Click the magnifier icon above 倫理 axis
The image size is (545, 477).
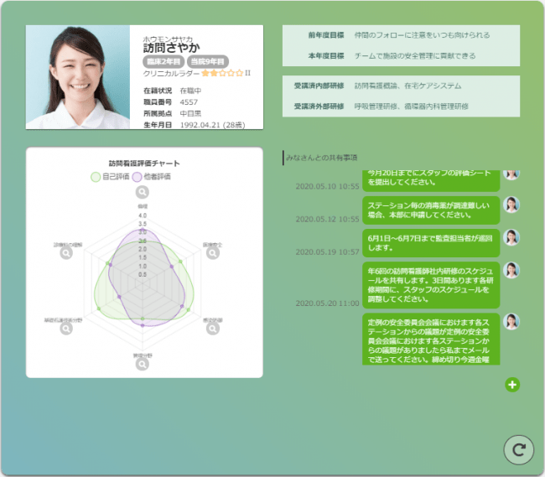143,192
